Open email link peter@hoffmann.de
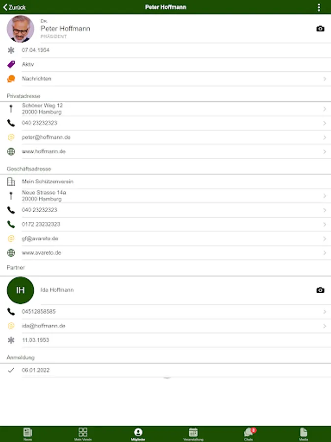Image resolution: width=331 pixels, height=442 pixels. pos(46,138)
